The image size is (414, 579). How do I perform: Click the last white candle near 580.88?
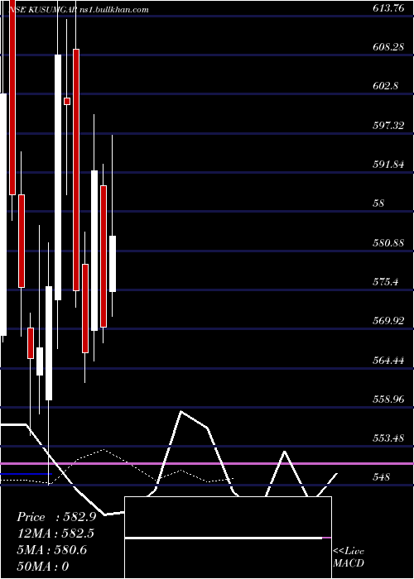113,264
